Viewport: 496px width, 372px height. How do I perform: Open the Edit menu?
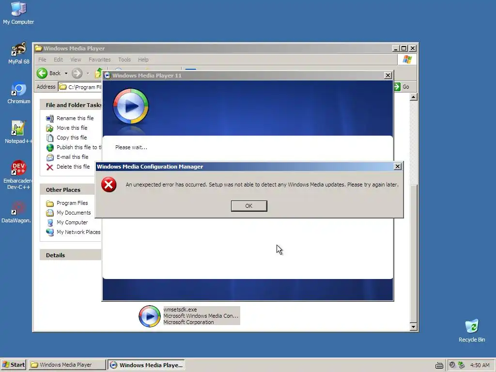[x=58, y=60]
